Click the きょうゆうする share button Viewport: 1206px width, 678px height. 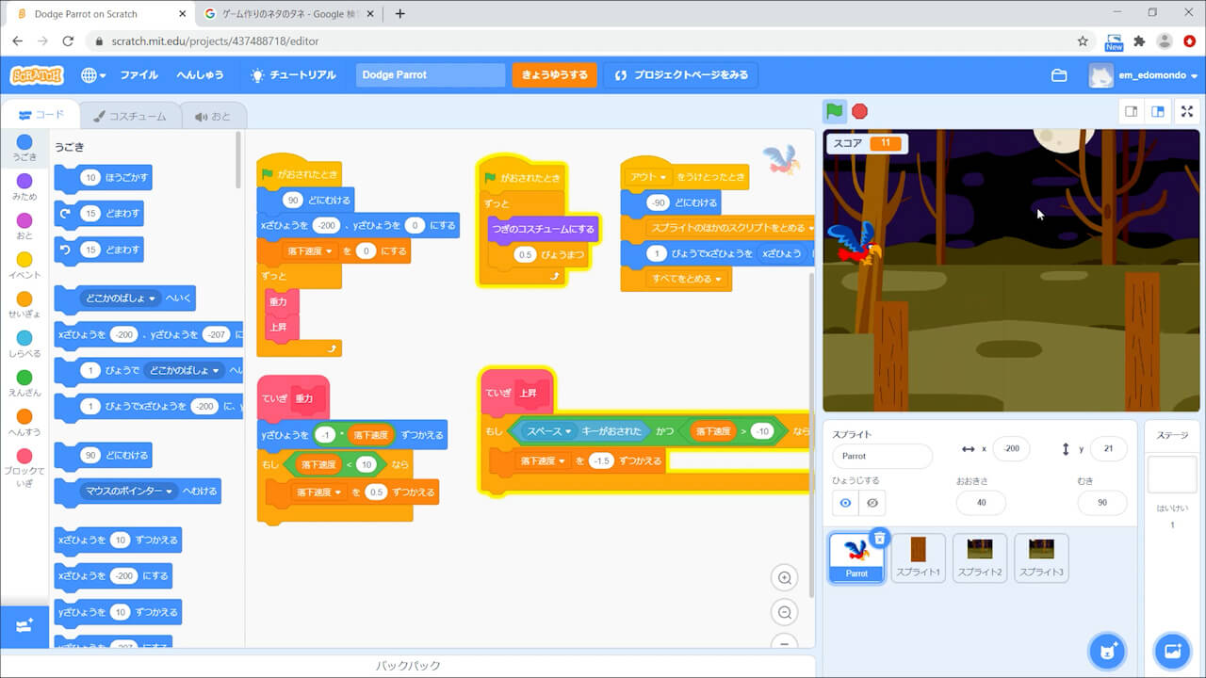coord(555,75)
